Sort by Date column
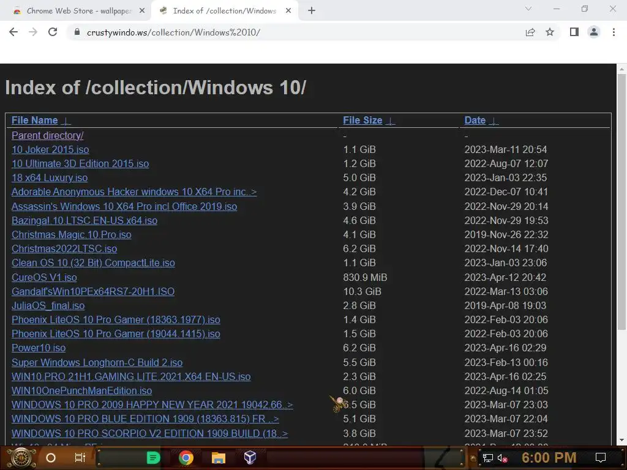 (x=475, y=121)
